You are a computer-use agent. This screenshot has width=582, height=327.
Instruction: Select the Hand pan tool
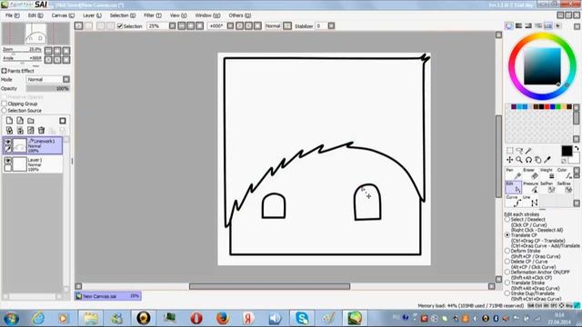pos(537,160)
